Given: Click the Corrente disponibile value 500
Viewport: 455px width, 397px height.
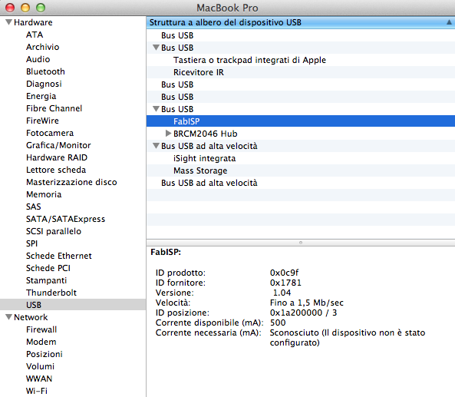Looking at the screenshot, I should point(278,323).
